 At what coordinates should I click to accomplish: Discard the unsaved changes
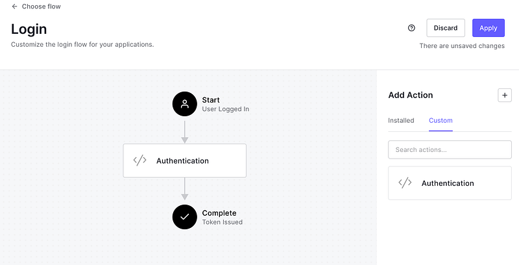pyautogui.click(x=446, y=28)
